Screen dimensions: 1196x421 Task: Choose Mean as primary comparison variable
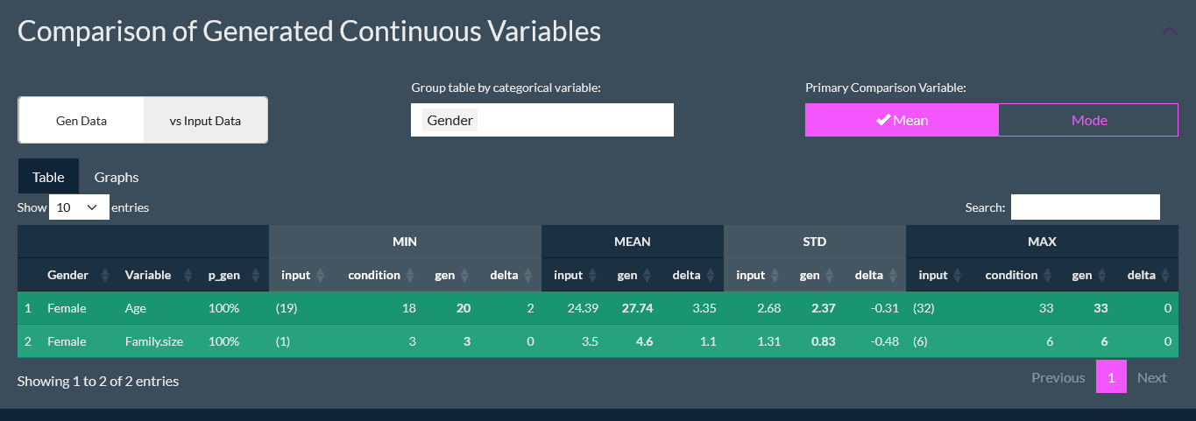902,120
